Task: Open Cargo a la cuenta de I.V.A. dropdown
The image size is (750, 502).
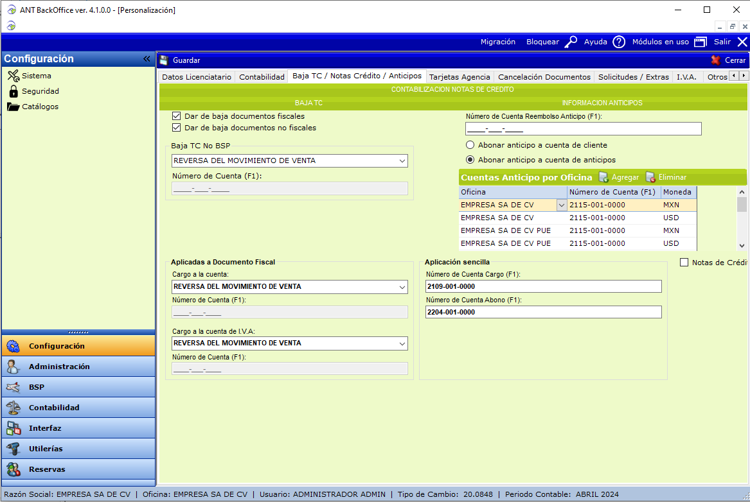Action: (402, 343)
